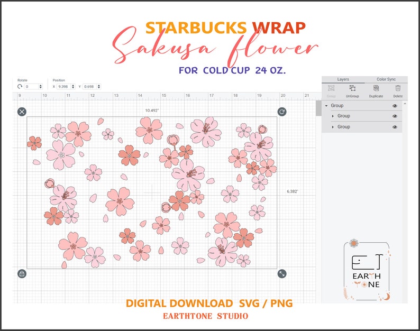This screenshot has height=331, width=420.
Task: Hide the second nested Group layer
Action: 395,127
